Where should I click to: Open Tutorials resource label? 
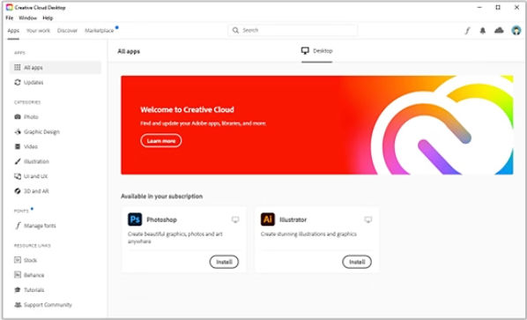point(34,290)
